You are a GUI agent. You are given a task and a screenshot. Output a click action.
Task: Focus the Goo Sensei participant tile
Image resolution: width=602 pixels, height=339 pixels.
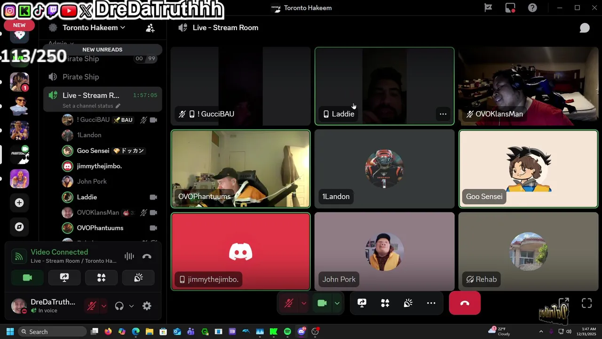click(x=528, y=169)
